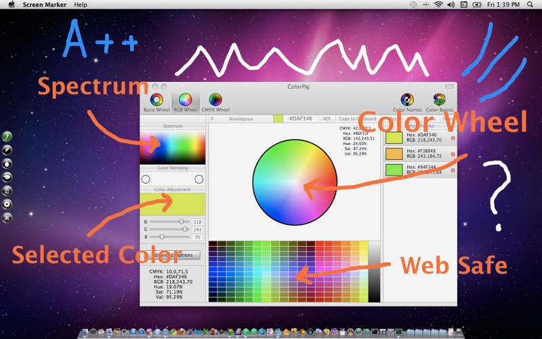This screenshot has height=339, width=542.
Task: Click the G slider handle
Action: (185, 229)
